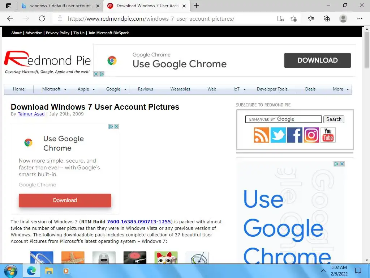Click AdChoices icon on sidebar Chrome ad

click(336, 164)
